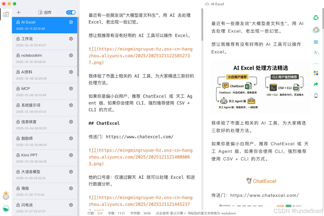Screen dimensions: 324x216
Task: Click the plus icon to add a new article
Action: coord(19,12)
